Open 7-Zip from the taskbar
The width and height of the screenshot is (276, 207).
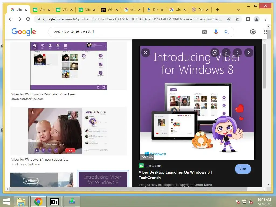pyautogui.click(x=54, y=202)
